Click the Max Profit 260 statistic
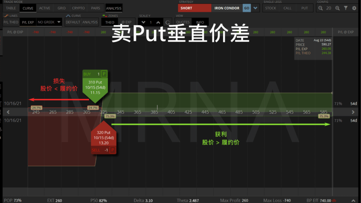 click(x=234, y=201)
